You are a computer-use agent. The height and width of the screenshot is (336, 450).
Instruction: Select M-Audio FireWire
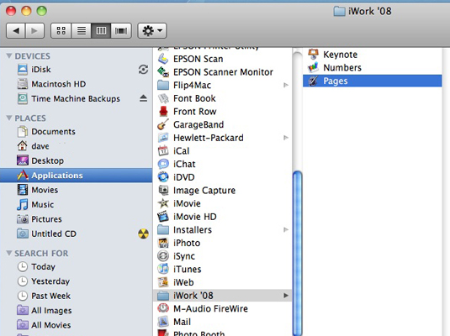223,309
